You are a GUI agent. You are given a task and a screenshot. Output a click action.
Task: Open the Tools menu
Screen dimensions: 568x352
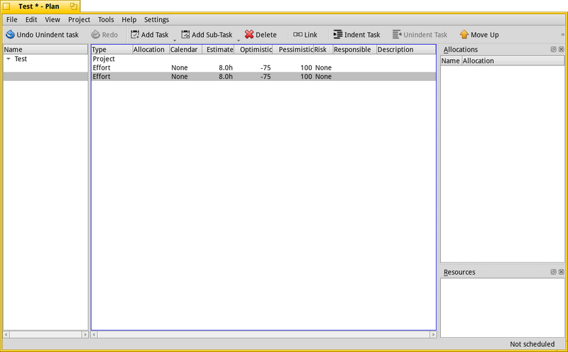tap(106, 20)
